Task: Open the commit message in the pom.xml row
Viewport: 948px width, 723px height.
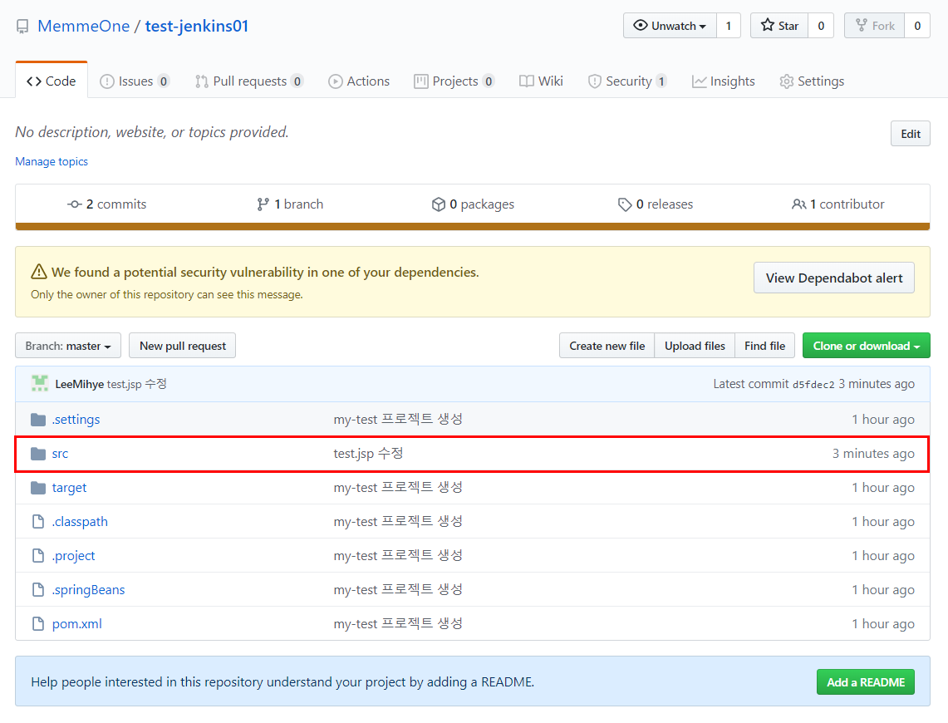Action: [x=398, y=624]
